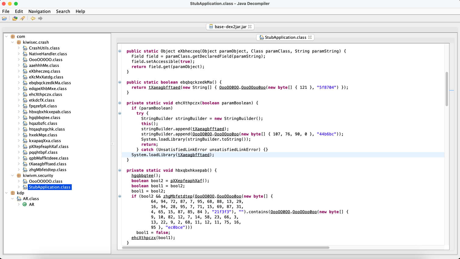Click the CrashUtils.class file icon

click(25, 48)
